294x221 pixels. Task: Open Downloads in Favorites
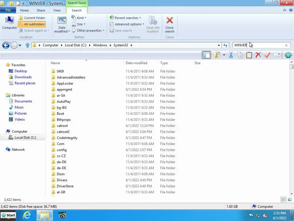click(x=23, y=77)
